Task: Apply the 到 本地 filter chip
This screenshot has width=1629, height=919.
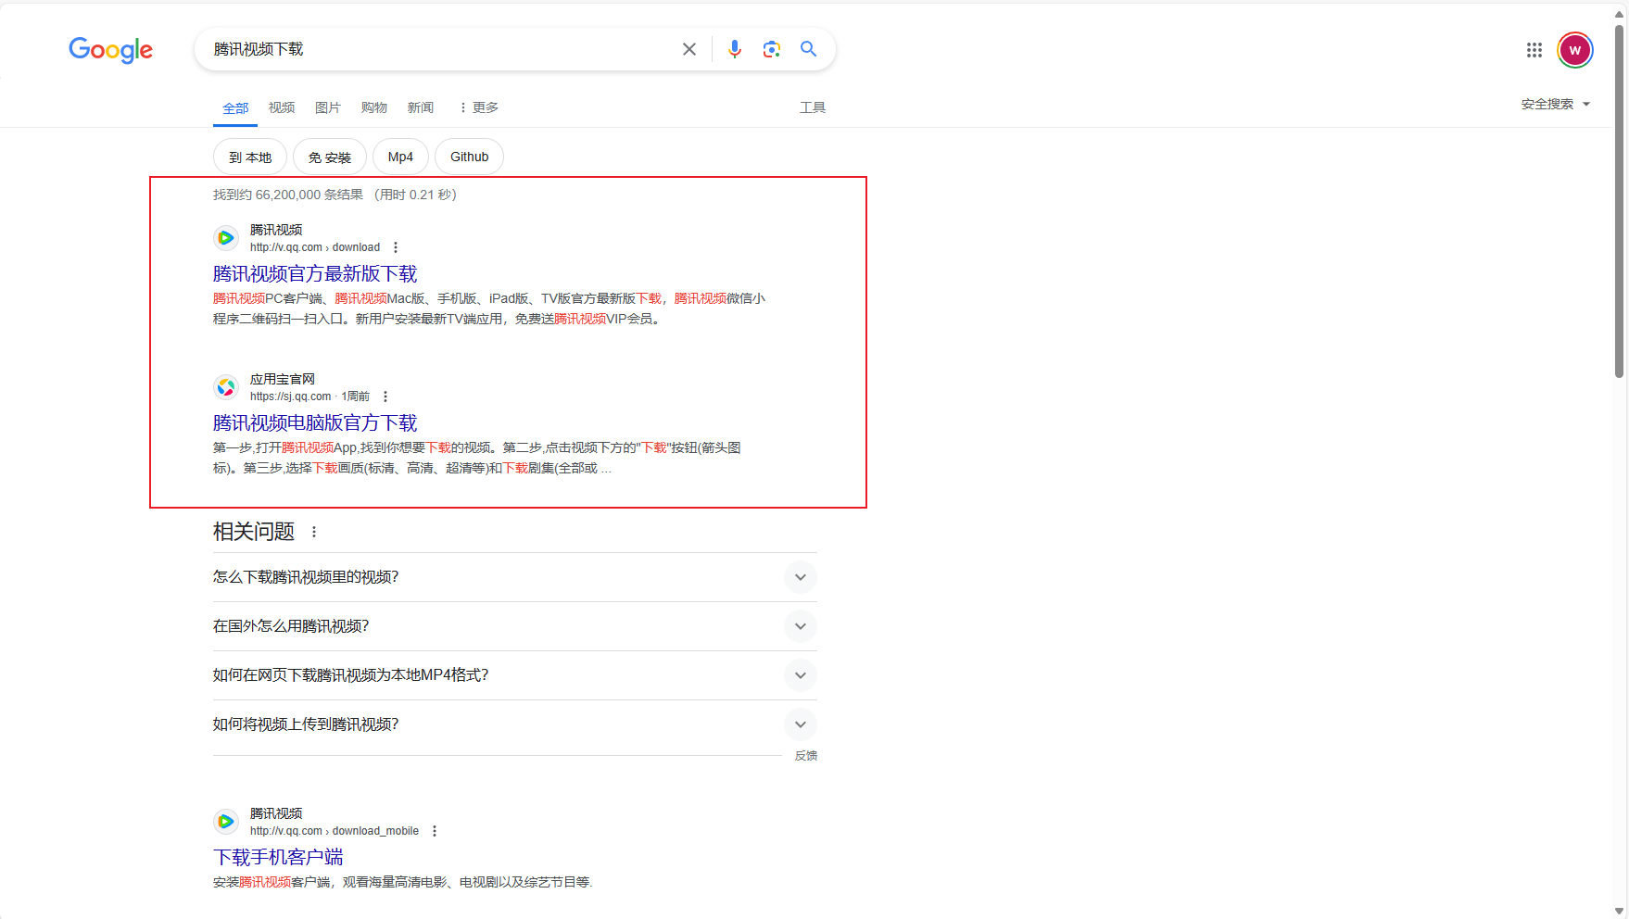Action: [x=250, y=157]
